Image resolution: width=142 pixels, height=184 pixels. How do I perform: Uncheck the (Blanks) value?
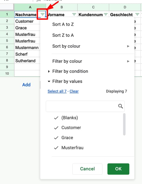click(x=66, y=118)
